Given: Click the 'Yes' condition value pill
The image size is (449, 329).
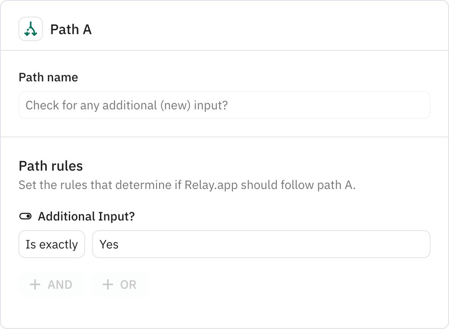Looking at the screenshot, I should click(x=261, y=244).
